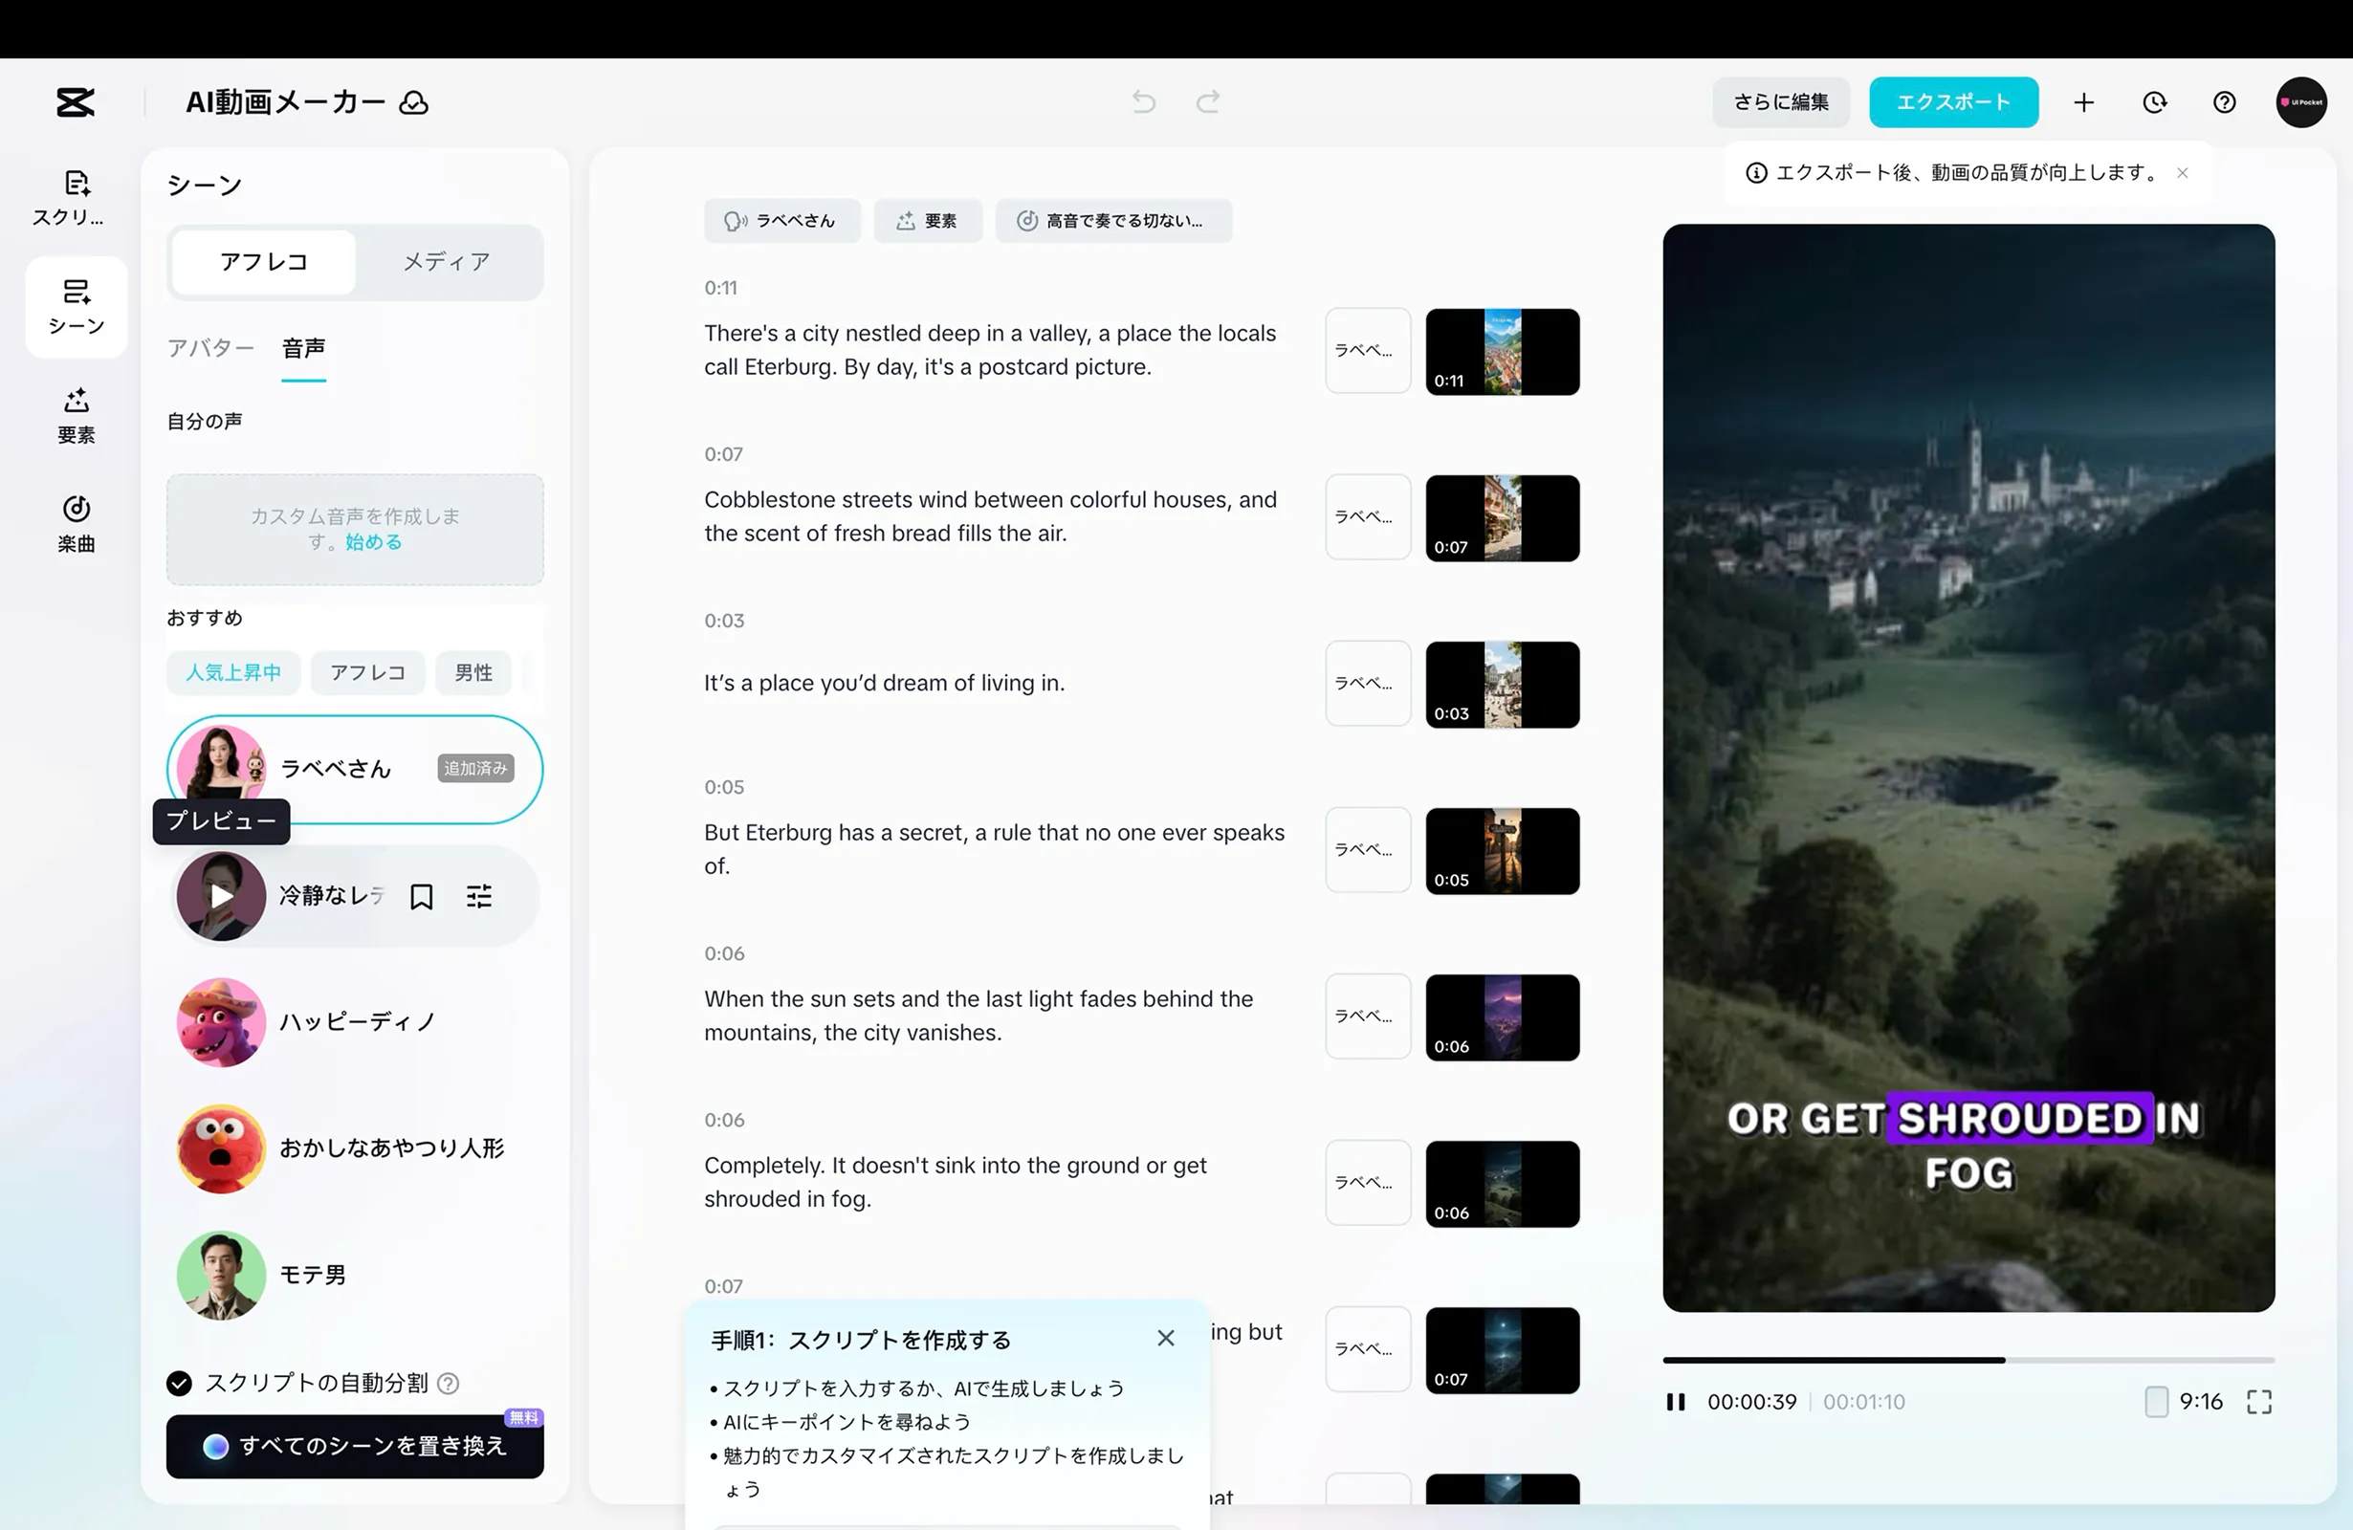Open the スクリプト panel in the sidebar

pyautogui.click(x=76, y=196)
